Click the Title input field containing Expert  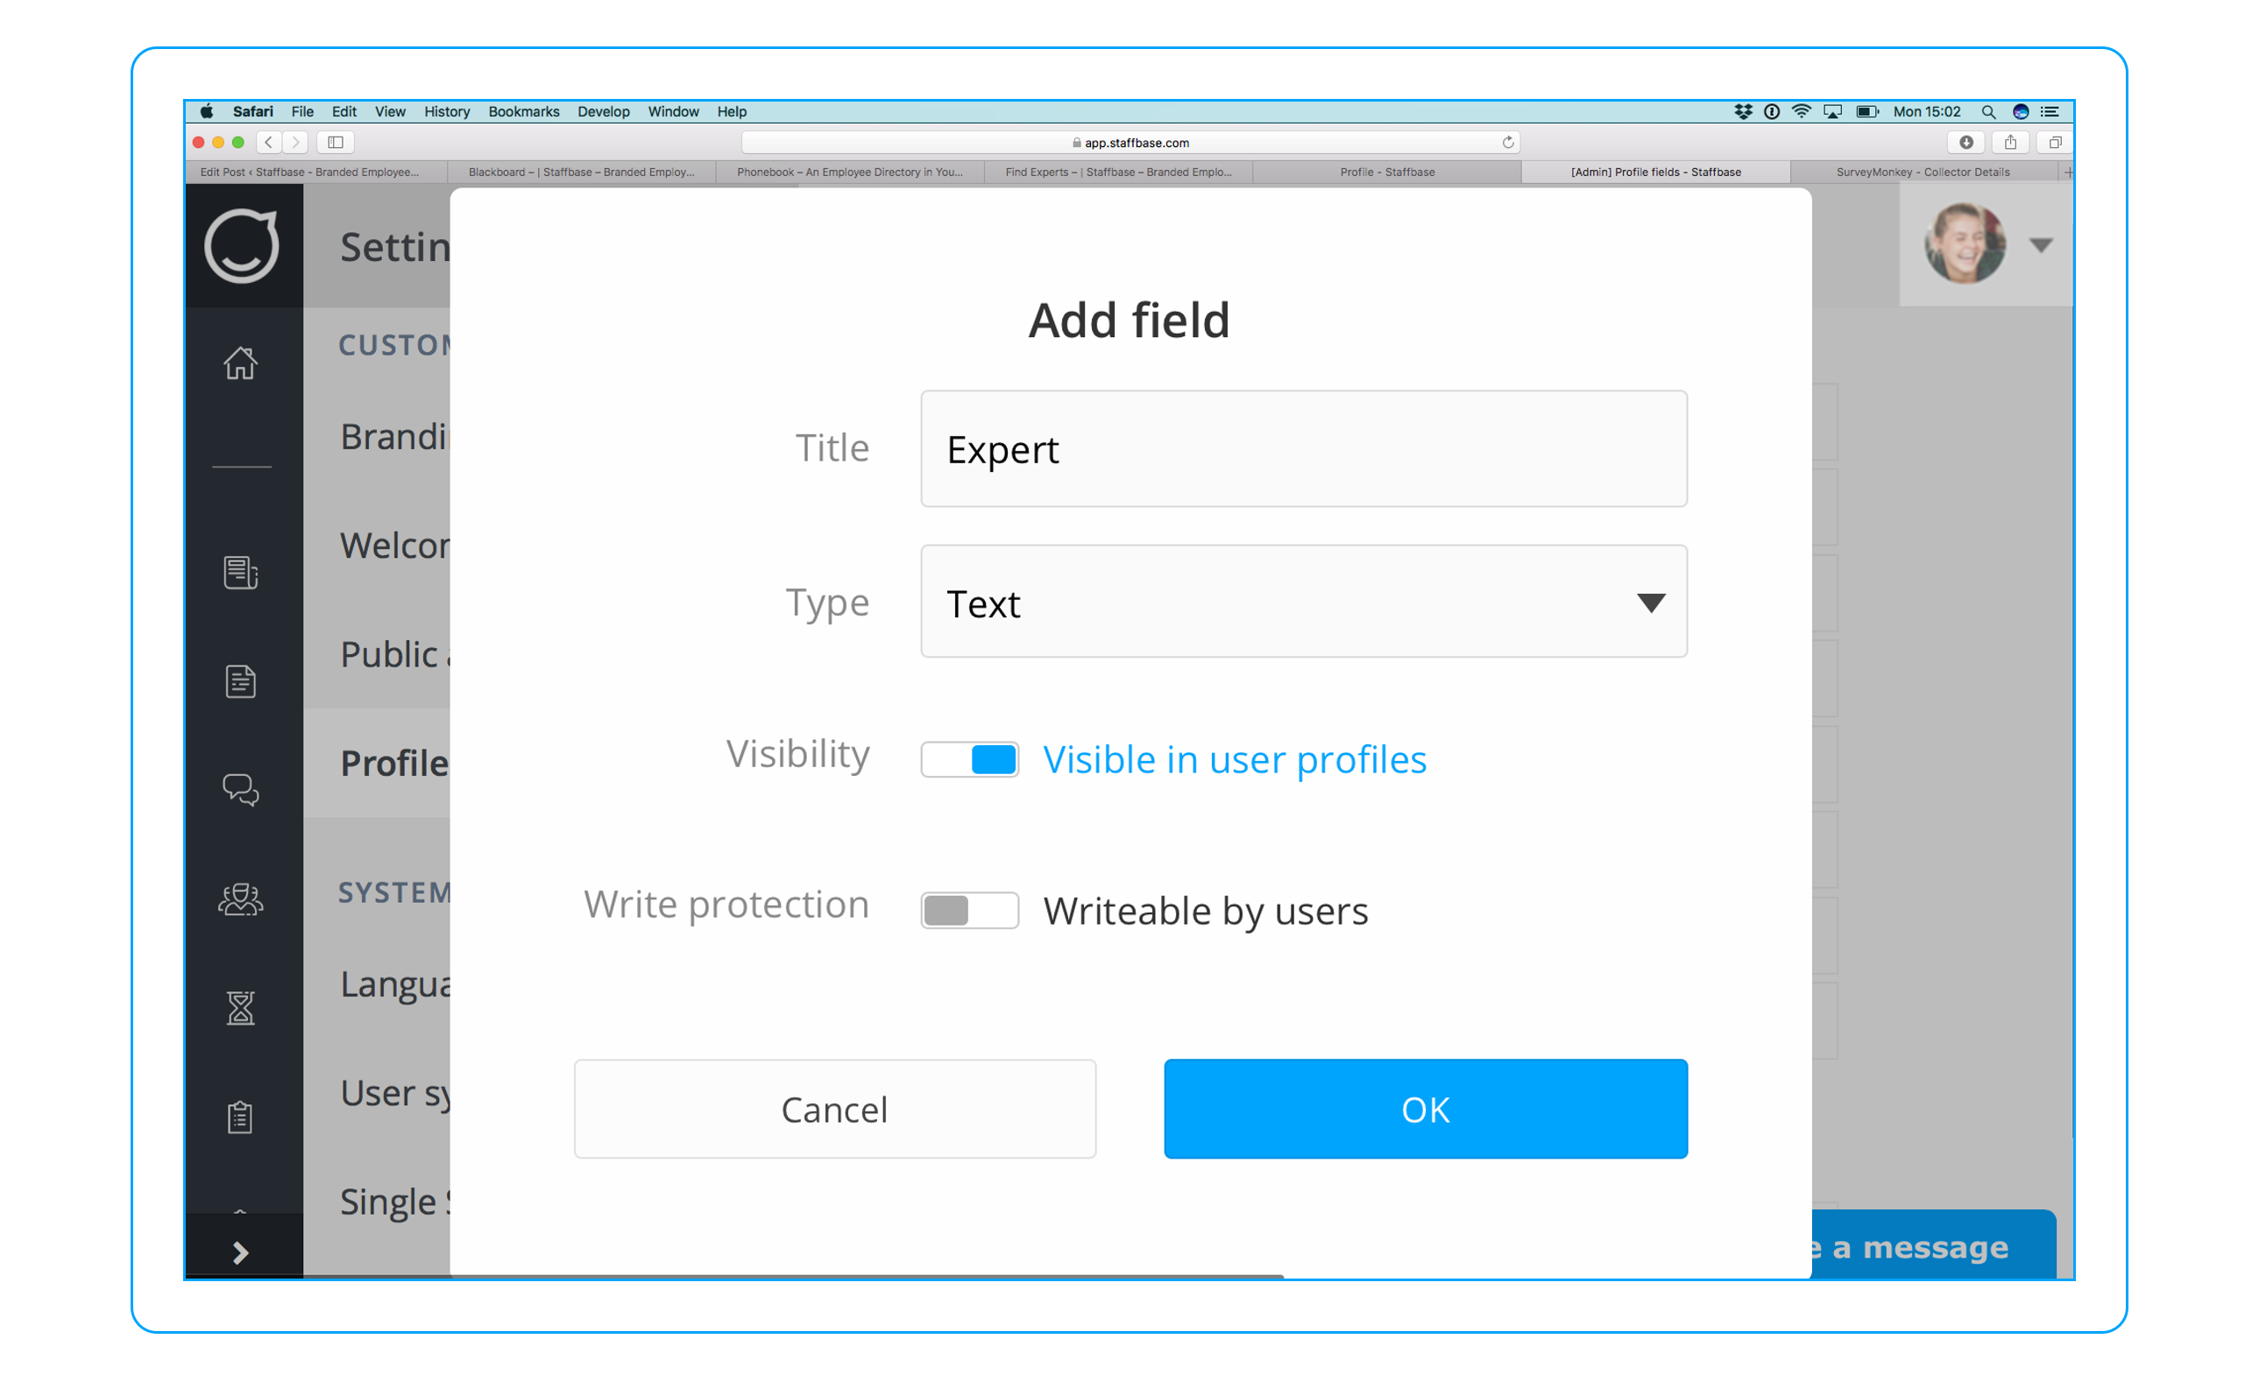(x=1304, y=449)
